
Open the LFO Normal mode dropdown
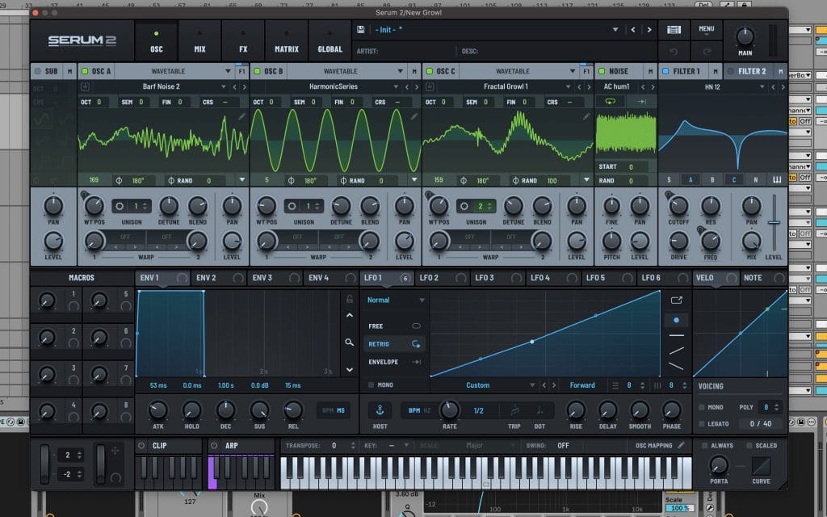(x=396, y=300)
